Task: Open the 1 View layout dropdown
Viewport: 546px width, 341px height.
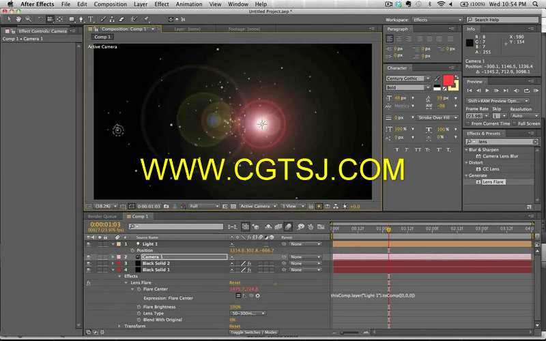Action: pyautogui.click(x=293, y=207)
